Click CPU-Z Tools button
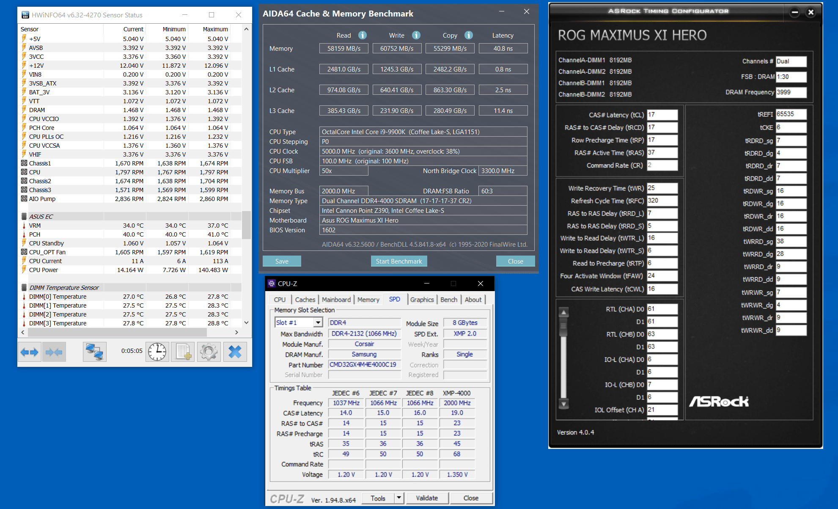Viewport: 838px width, 509px height. point(378,498)
